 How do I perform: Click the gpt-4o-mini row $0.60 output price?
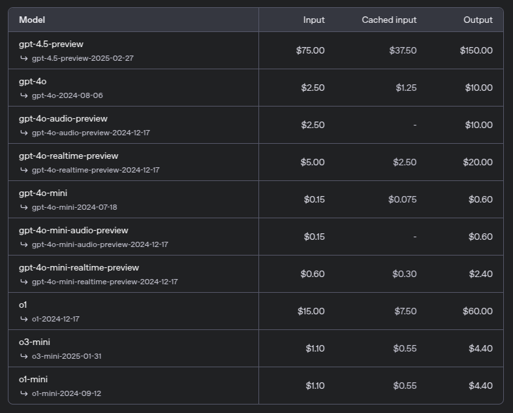coord(480,200)
